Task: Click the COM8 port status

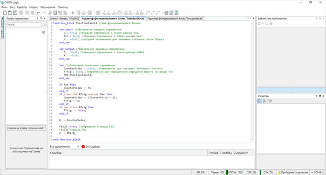Action: coord(316,172)
